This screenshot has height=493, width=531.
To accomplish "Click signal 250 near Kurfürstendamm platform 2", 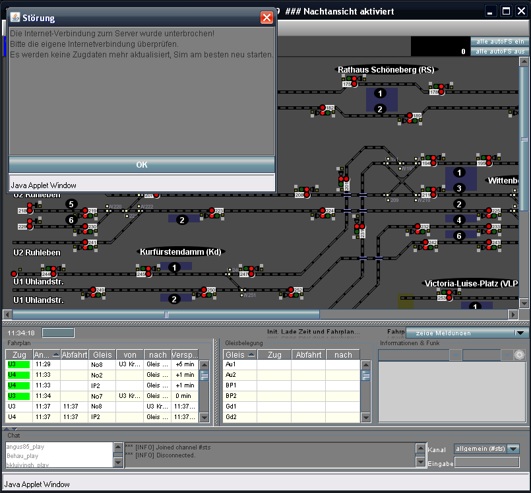I will [x=204, y=293].
